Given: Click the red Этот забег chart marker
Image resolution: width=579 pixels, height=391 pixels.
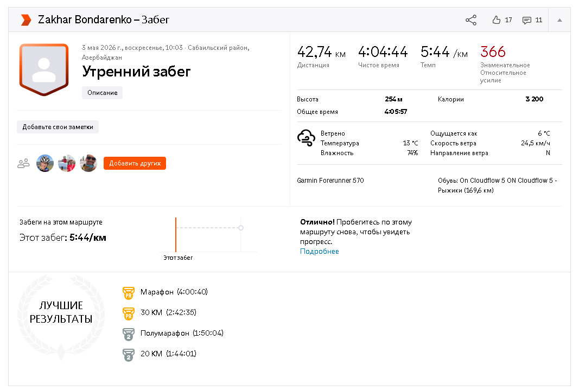Looking at the screenshot, I should tap(176, 235).
